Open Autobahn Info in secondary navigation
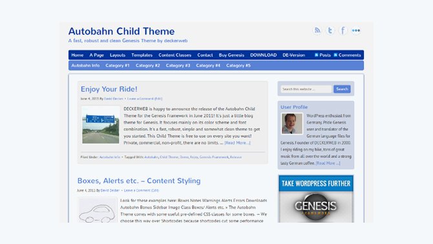The height and width of the screenshot is (244, 433). [x=85, y=65]
